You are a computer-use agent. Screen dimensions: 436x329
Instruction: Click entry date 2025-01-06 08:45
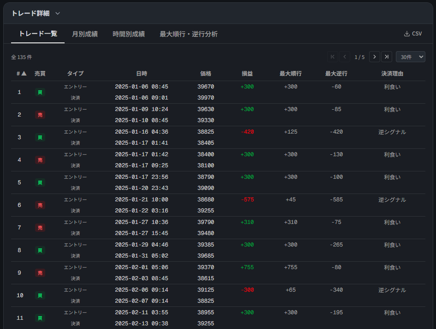[142, 87]
